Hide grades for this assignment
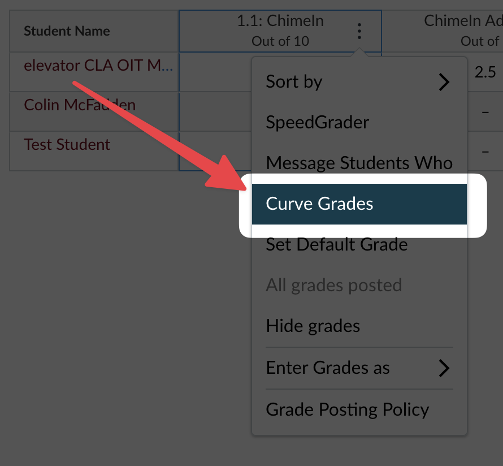The image size is (503, 466). [313, 326]
